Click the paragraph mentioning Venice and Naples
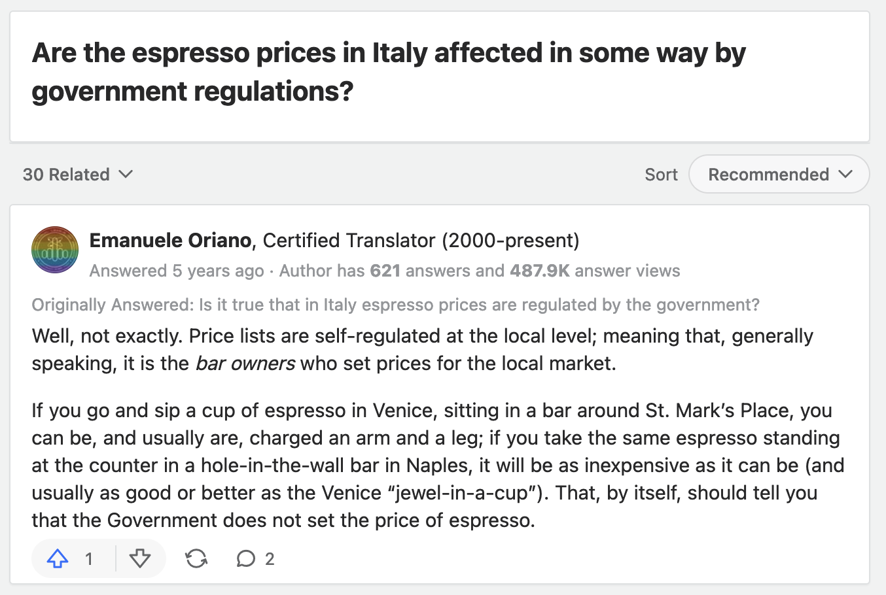This screenshot has width=886, height=595. click(437, 466)
